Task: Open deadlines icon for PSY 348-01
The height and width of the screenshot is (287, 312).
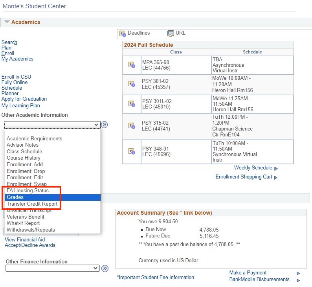Action: coord(132,151)
